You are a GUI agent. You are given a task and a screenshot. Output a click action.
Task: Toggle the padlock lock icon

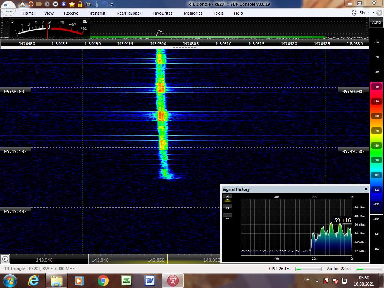[80, 4]
